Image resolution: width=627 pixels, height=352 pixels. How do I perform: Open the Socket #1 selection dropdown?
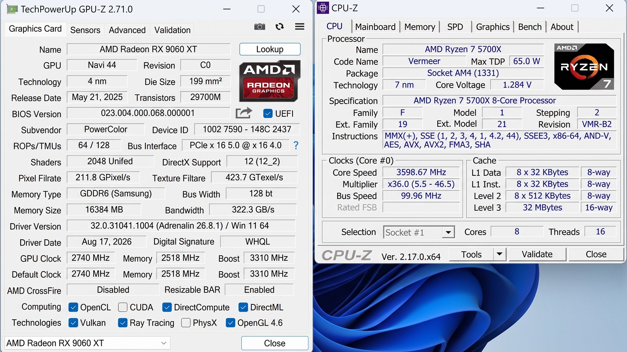coord(419,232)
